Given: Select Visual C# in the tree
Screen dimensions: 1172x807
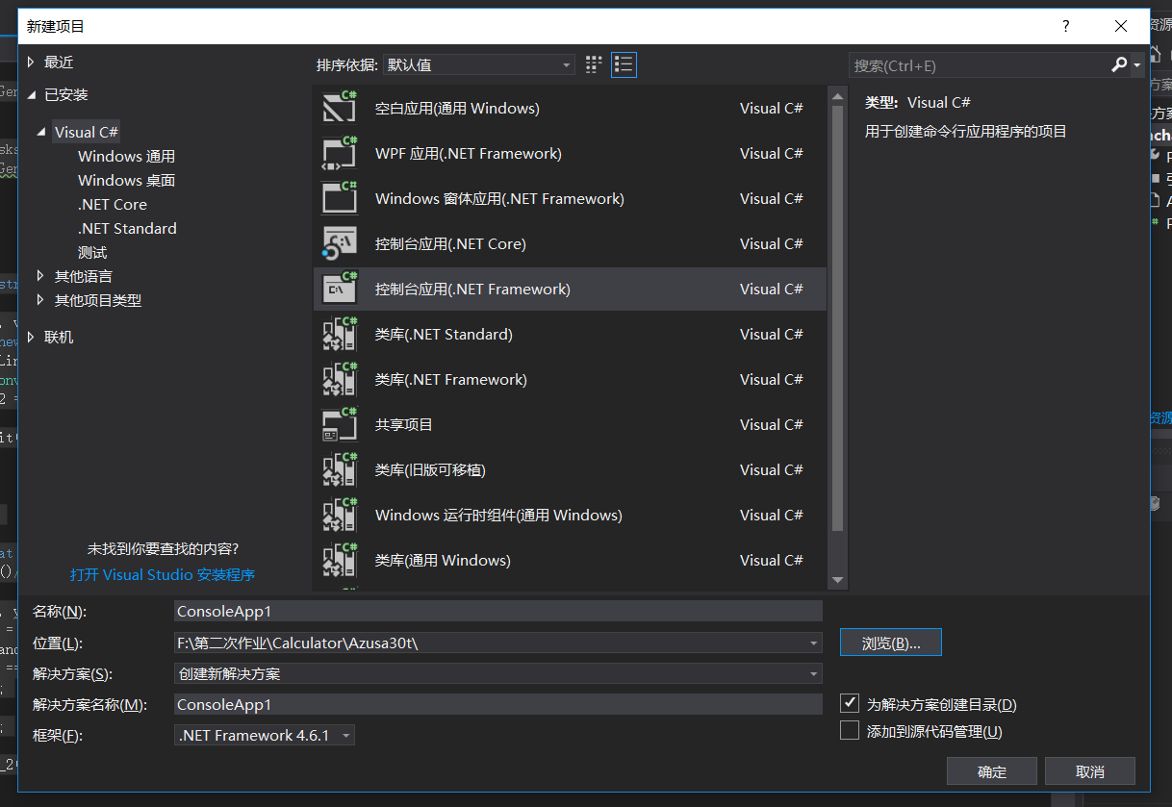Looking at the screenshot, I should pos(87,132).
